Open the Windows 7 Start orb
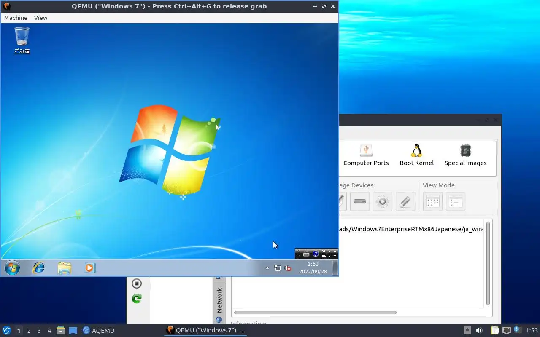 12,268
